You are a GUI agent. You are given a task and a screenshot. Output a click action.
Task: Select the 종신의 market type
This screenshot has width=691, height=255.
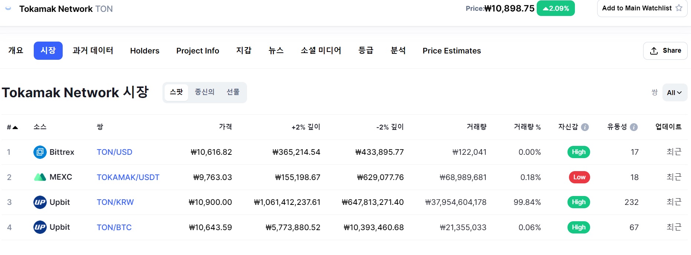(205, 92)
